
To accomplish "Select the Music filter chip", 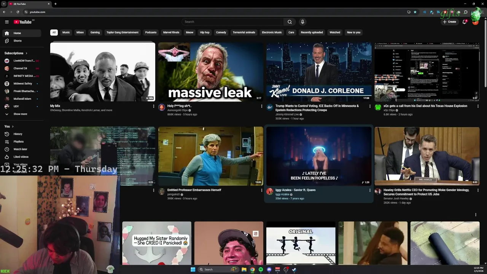I will pos(66,32).
